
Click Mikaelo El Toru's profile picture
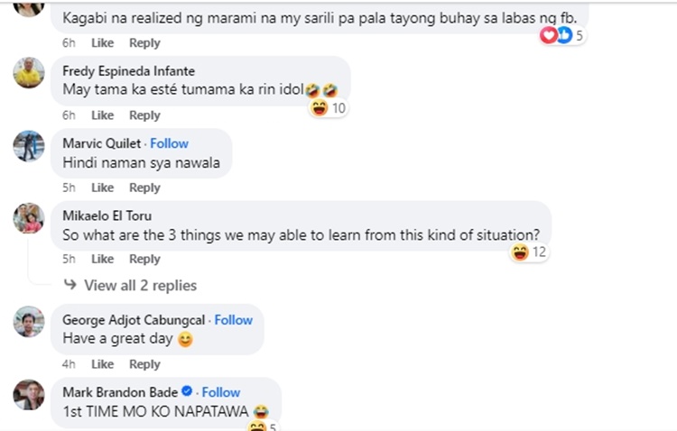point(29,217)
